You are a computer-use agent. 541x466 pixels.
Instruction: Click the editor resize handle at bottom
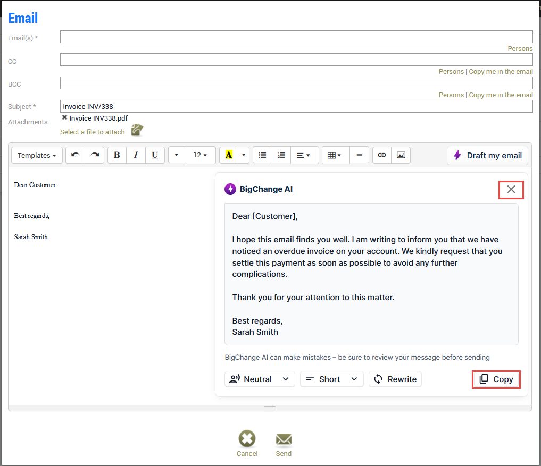pos(270,408)
